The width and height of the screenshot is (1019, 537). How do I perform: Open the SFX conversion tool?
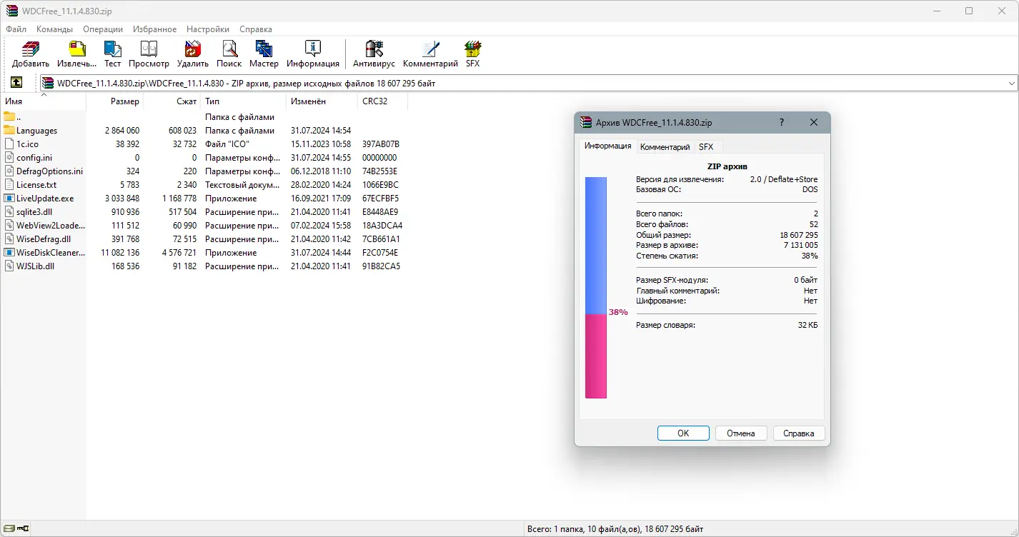tap(472, 54)
